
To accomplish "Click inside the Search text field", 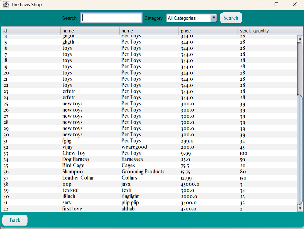I will tap(111, 18).
